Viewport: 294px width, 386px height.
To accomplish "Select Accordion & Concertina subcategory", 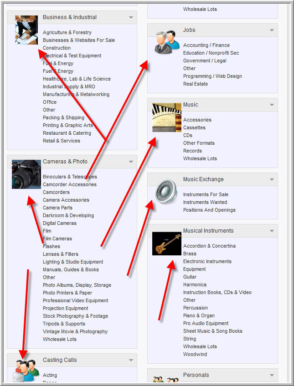I will point(209,246).
